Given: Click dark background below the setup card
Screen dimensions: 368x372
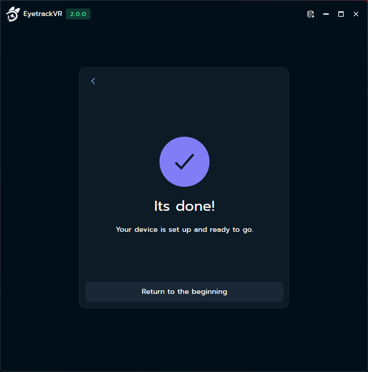Looking at the screenshot, I should [x=184, y=339].
